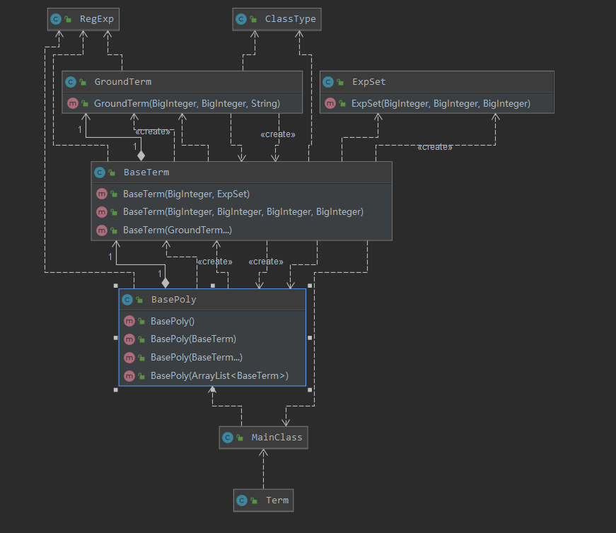Select the BaseTerm class node title
The image size is (616, 533).
[146, 172]
